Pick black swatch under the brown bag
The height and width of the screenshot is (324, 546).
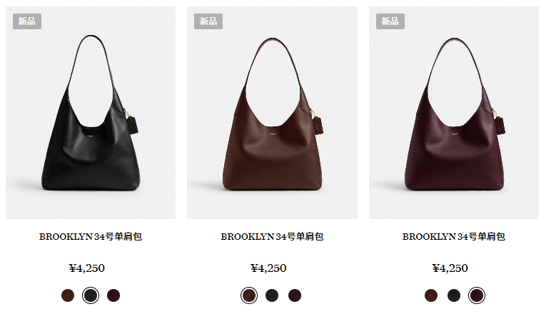coord(272,295)
